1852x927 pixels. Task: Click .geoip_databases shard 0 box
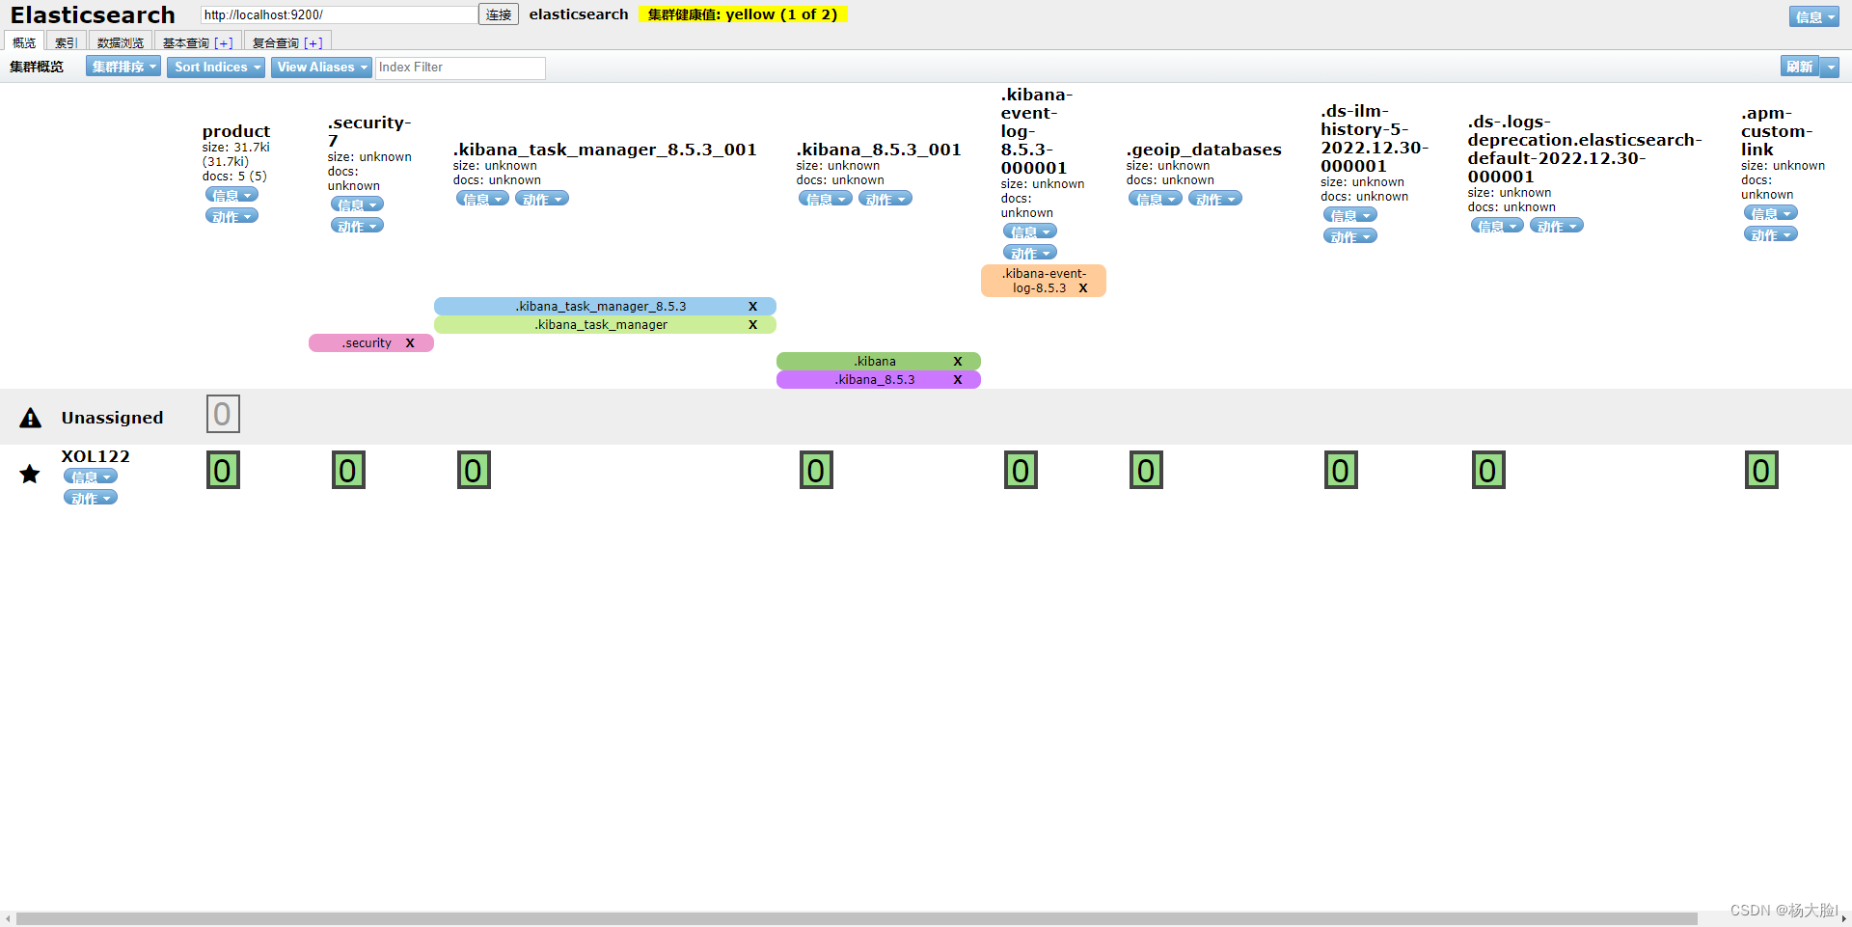(x=1146, y=471)
